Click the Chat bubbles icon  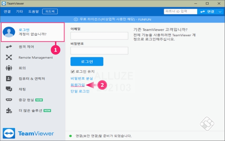[9, 89]
